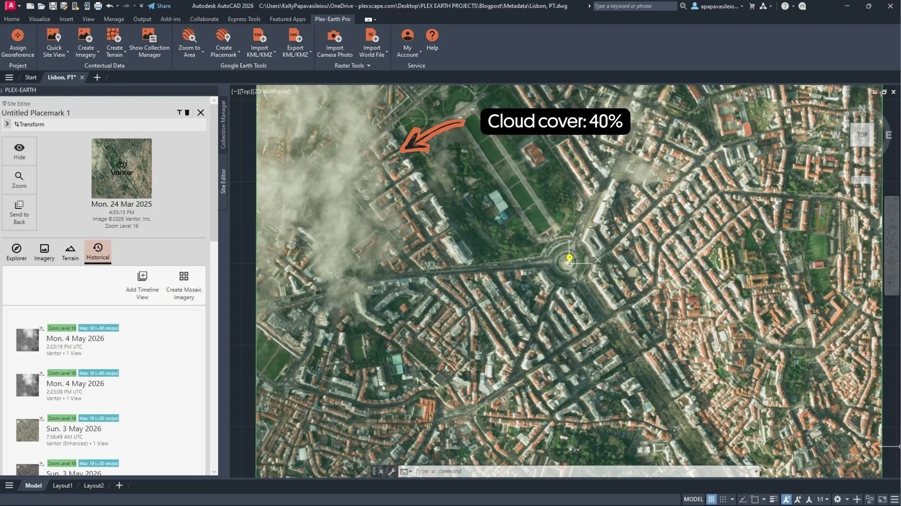This screenshot has width=901, height=506.
Task: Toggle MODEL space button
Action: [693, 499]
